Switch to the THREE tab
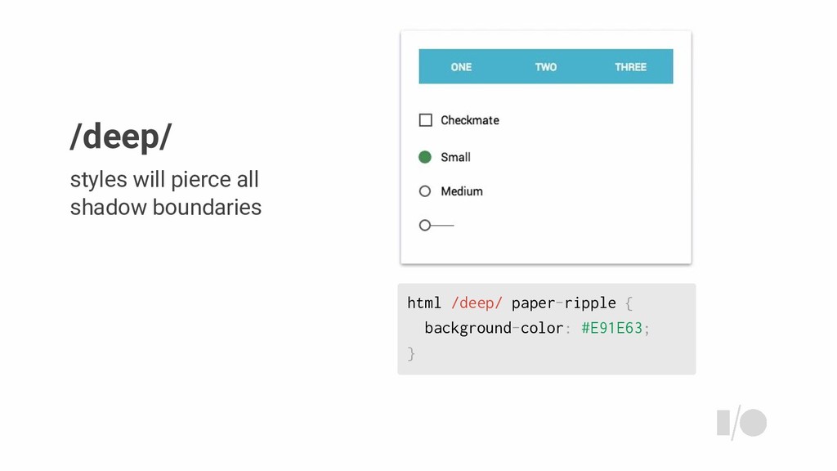Viewport: 837px width, 471px height. pos(630,67)
